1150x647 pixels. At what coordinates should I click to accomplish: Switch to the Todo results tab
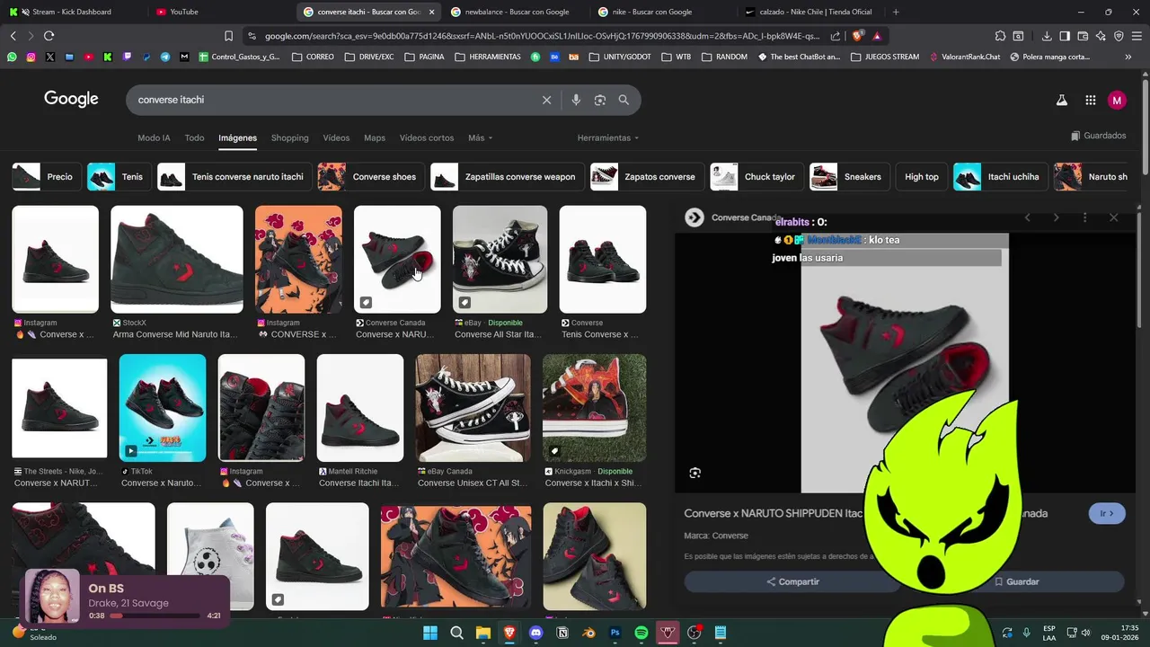pyautogui.click(x=194, y=137)
